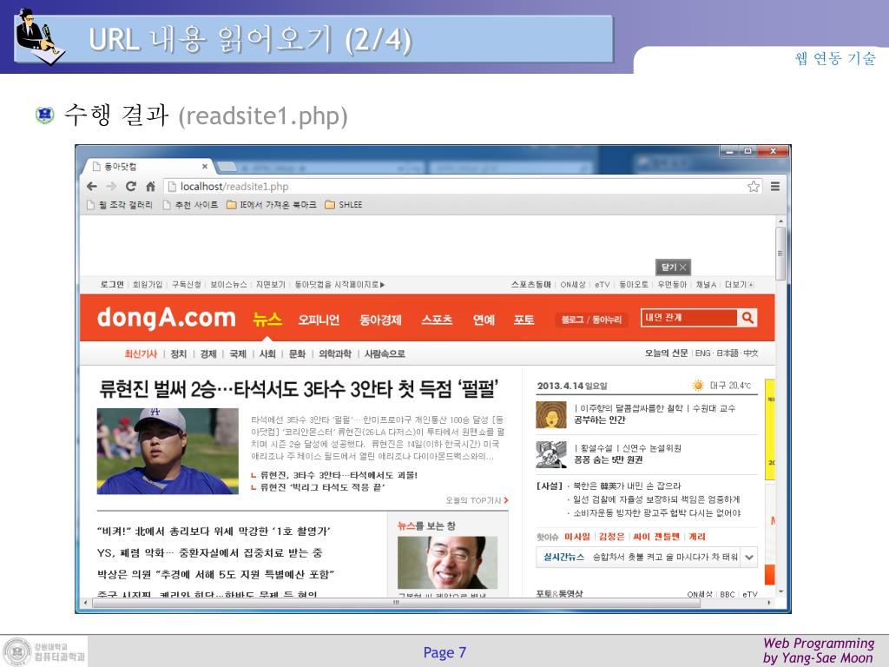Open the 웹 조각 갤러리 bookmark

coord(120,205)
